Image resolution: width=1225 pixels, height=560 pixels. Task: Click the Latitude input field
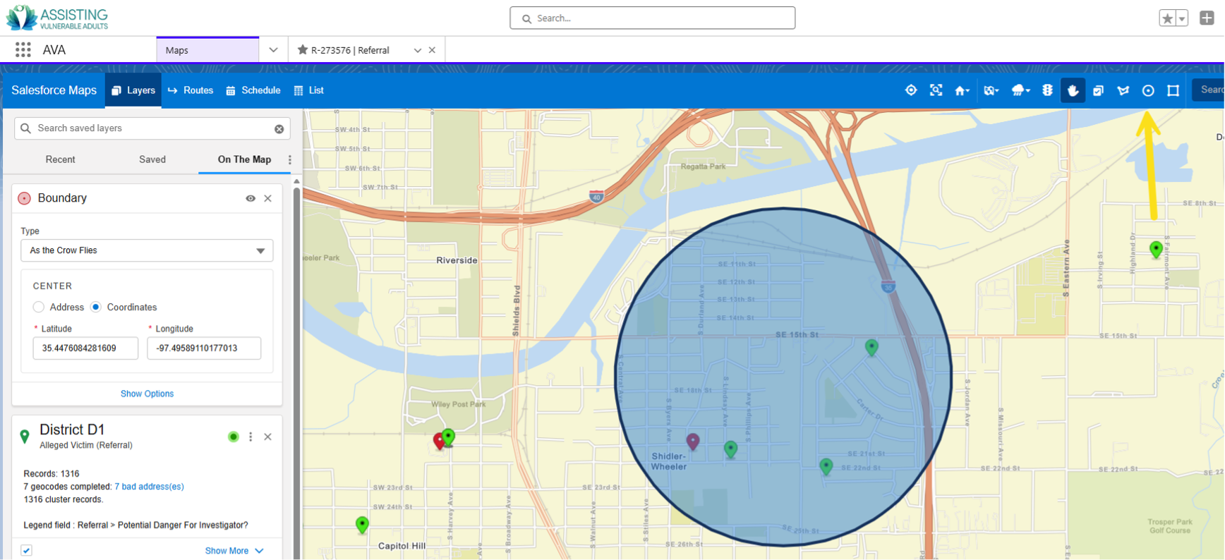(85, 348)
